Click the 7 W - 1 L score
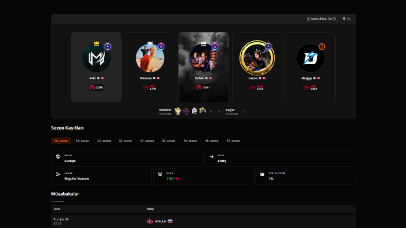406x228 pixels. tap(173, 179)
